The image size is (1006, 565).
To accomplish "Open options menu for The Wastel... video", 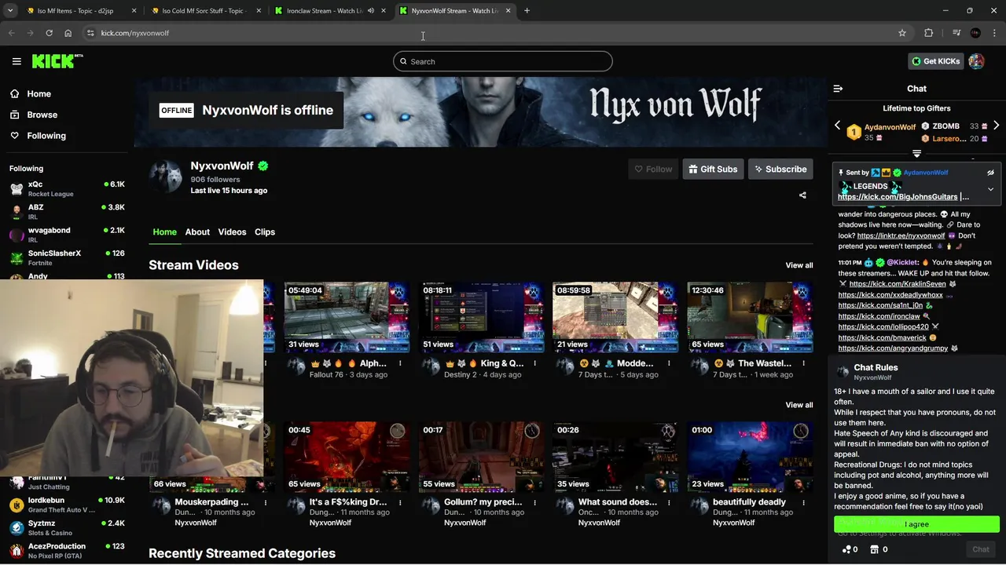I will tap(803, 363).
